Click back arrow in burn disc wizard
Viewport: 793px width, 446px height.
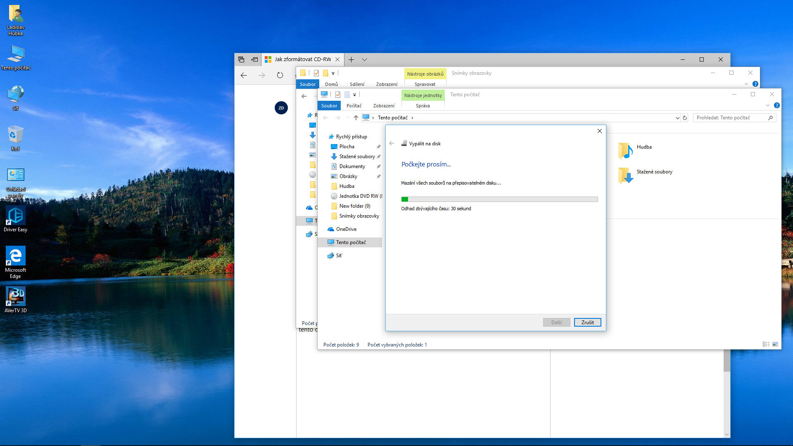392,143
